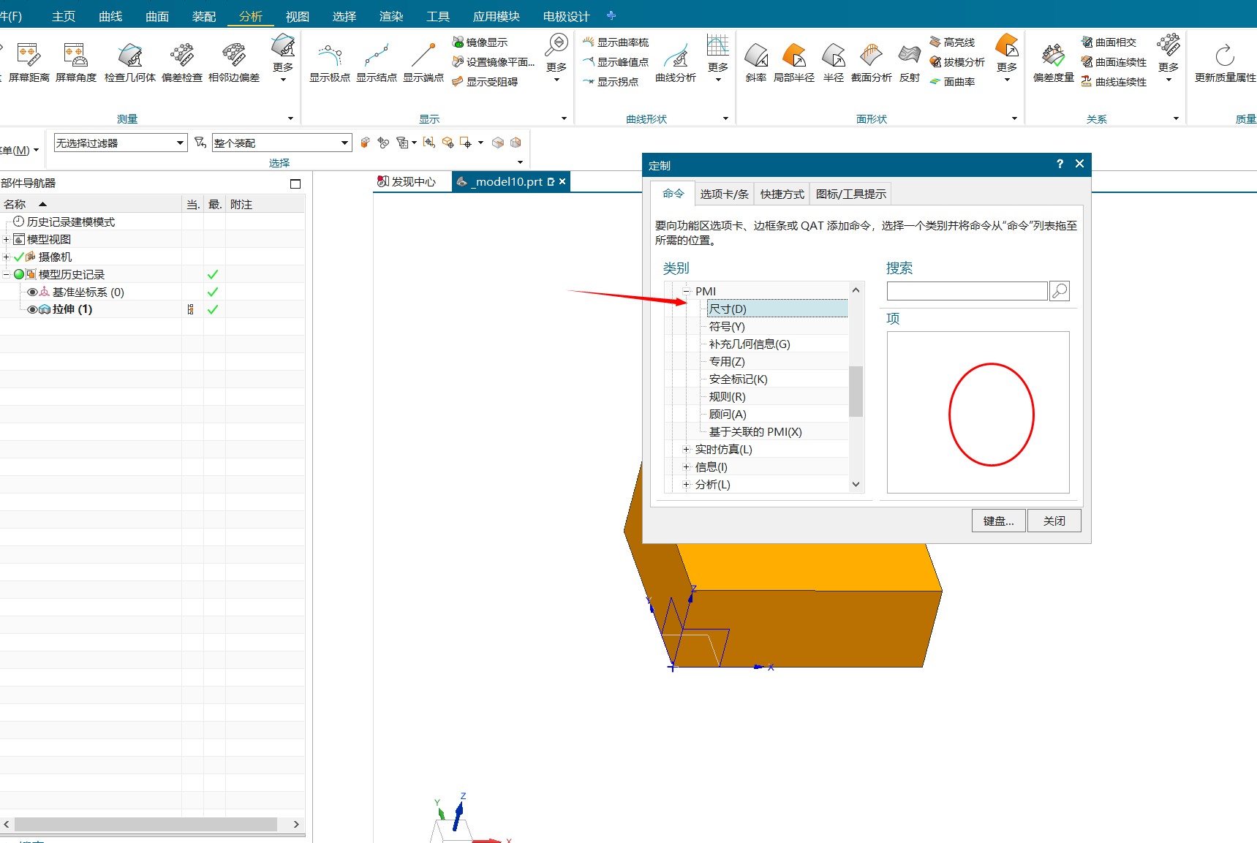Expand the 信息(I) category
This screenshot has height=843, width=1257.
(x=686, y=466)
